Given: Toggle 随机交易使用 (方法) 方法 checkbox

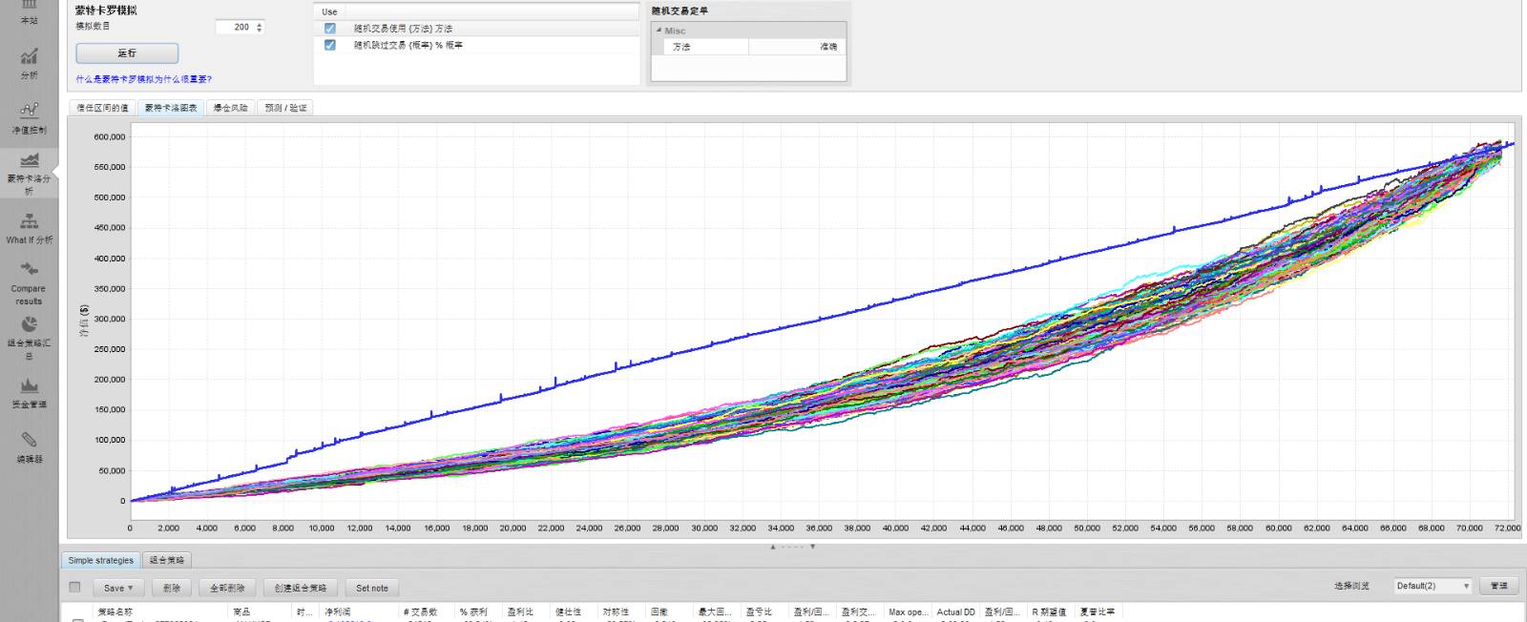Looking at the screenshot, I should coord(330,29).
